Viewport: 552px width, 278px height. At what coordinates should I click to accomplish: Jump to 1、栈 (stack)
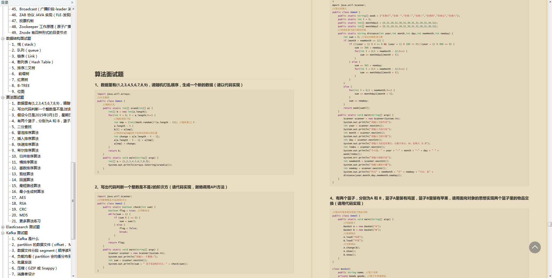24,44
